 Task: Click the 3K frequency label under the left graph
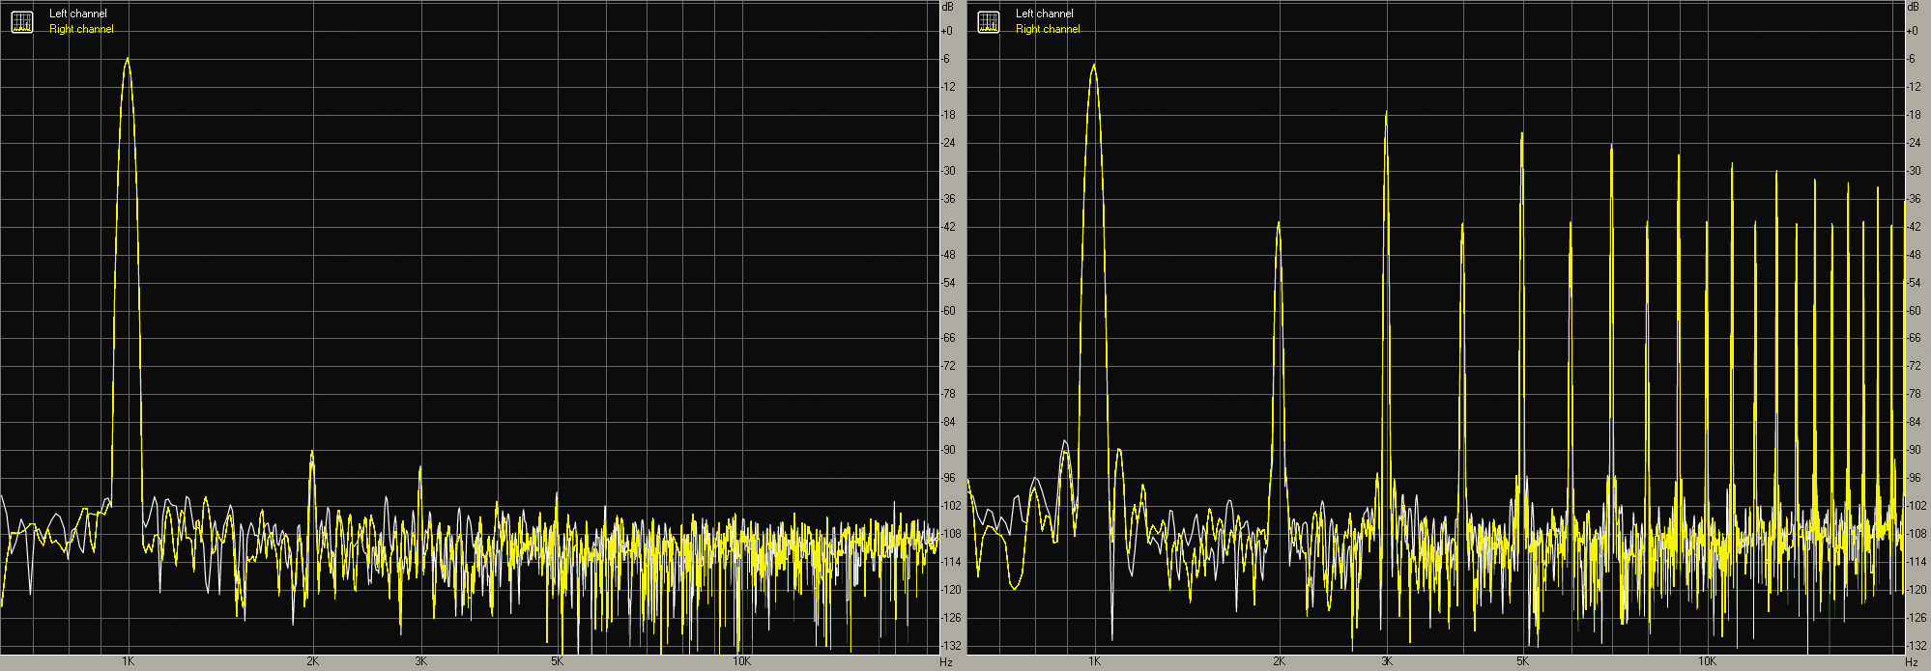[420, 661]
